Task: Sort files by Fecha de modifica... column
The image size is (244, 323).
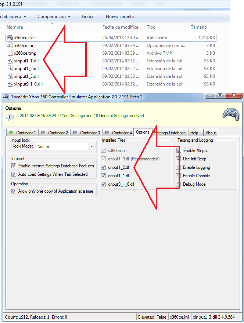Action: [x=122, y=27]
